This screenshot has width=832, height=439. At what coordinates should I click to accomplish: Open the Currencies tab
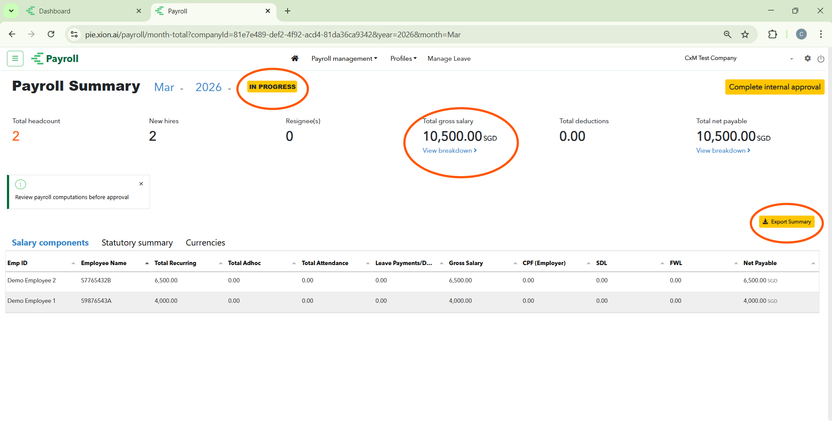tap(205, 243)
